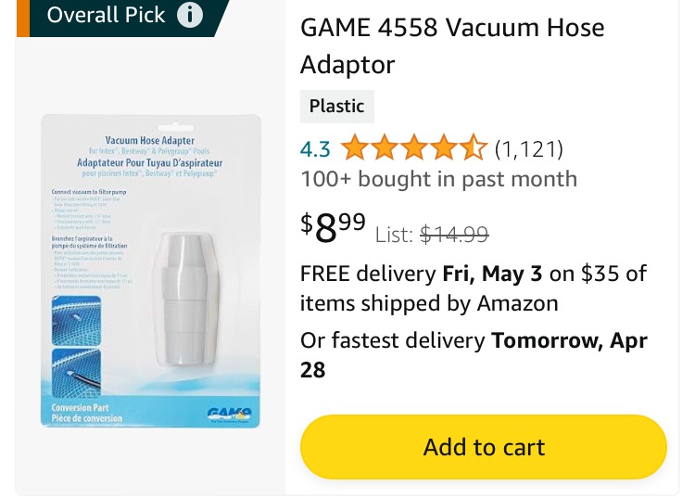Click the half-filled fifth rating star
Screen dimensions: 695x498
474,147
